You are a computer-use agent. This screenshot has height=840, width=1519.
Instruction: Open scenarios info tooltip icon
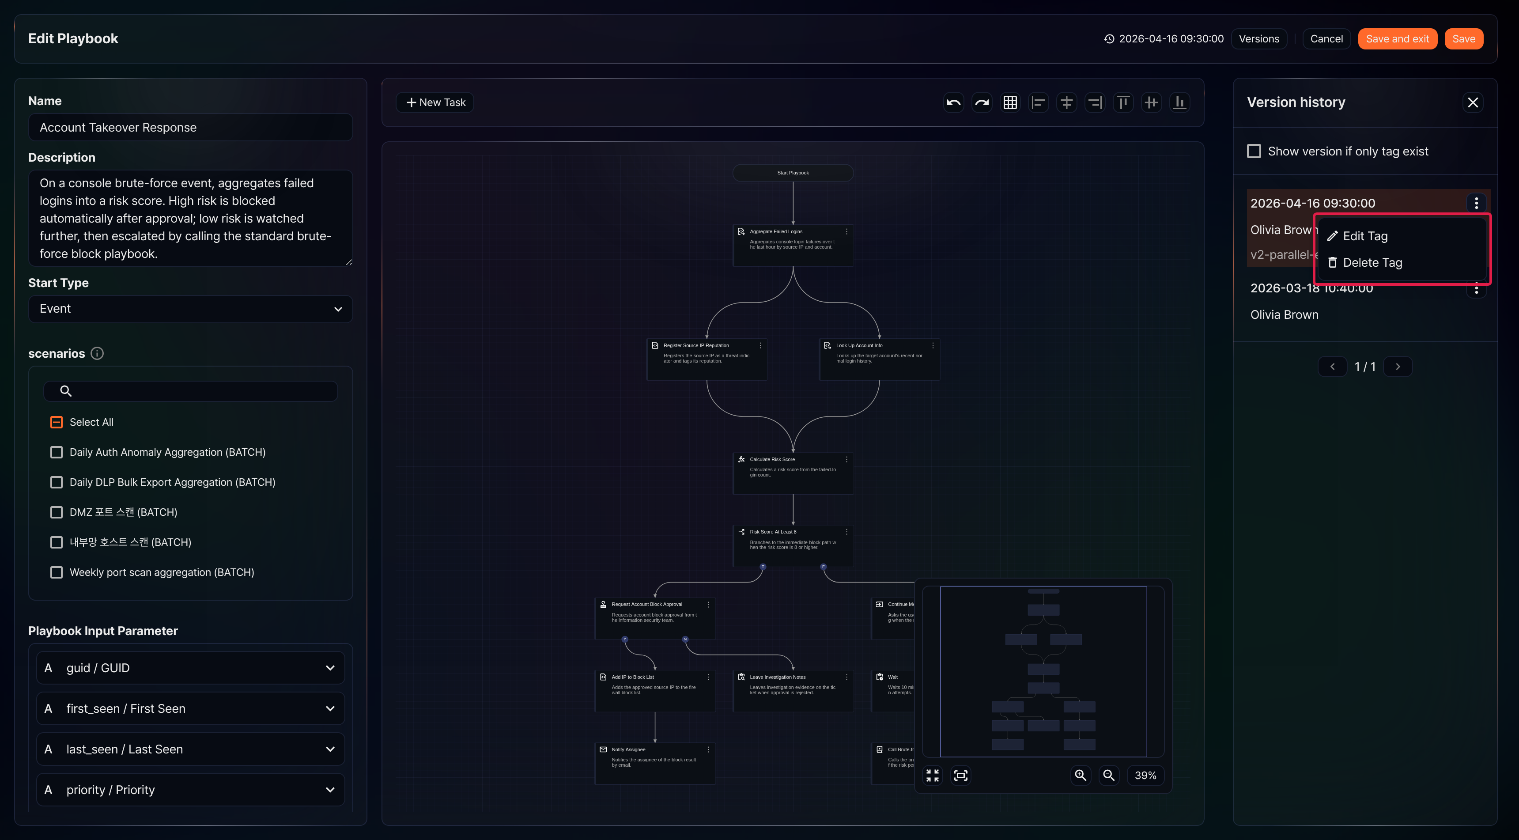[x=97, y=353]
